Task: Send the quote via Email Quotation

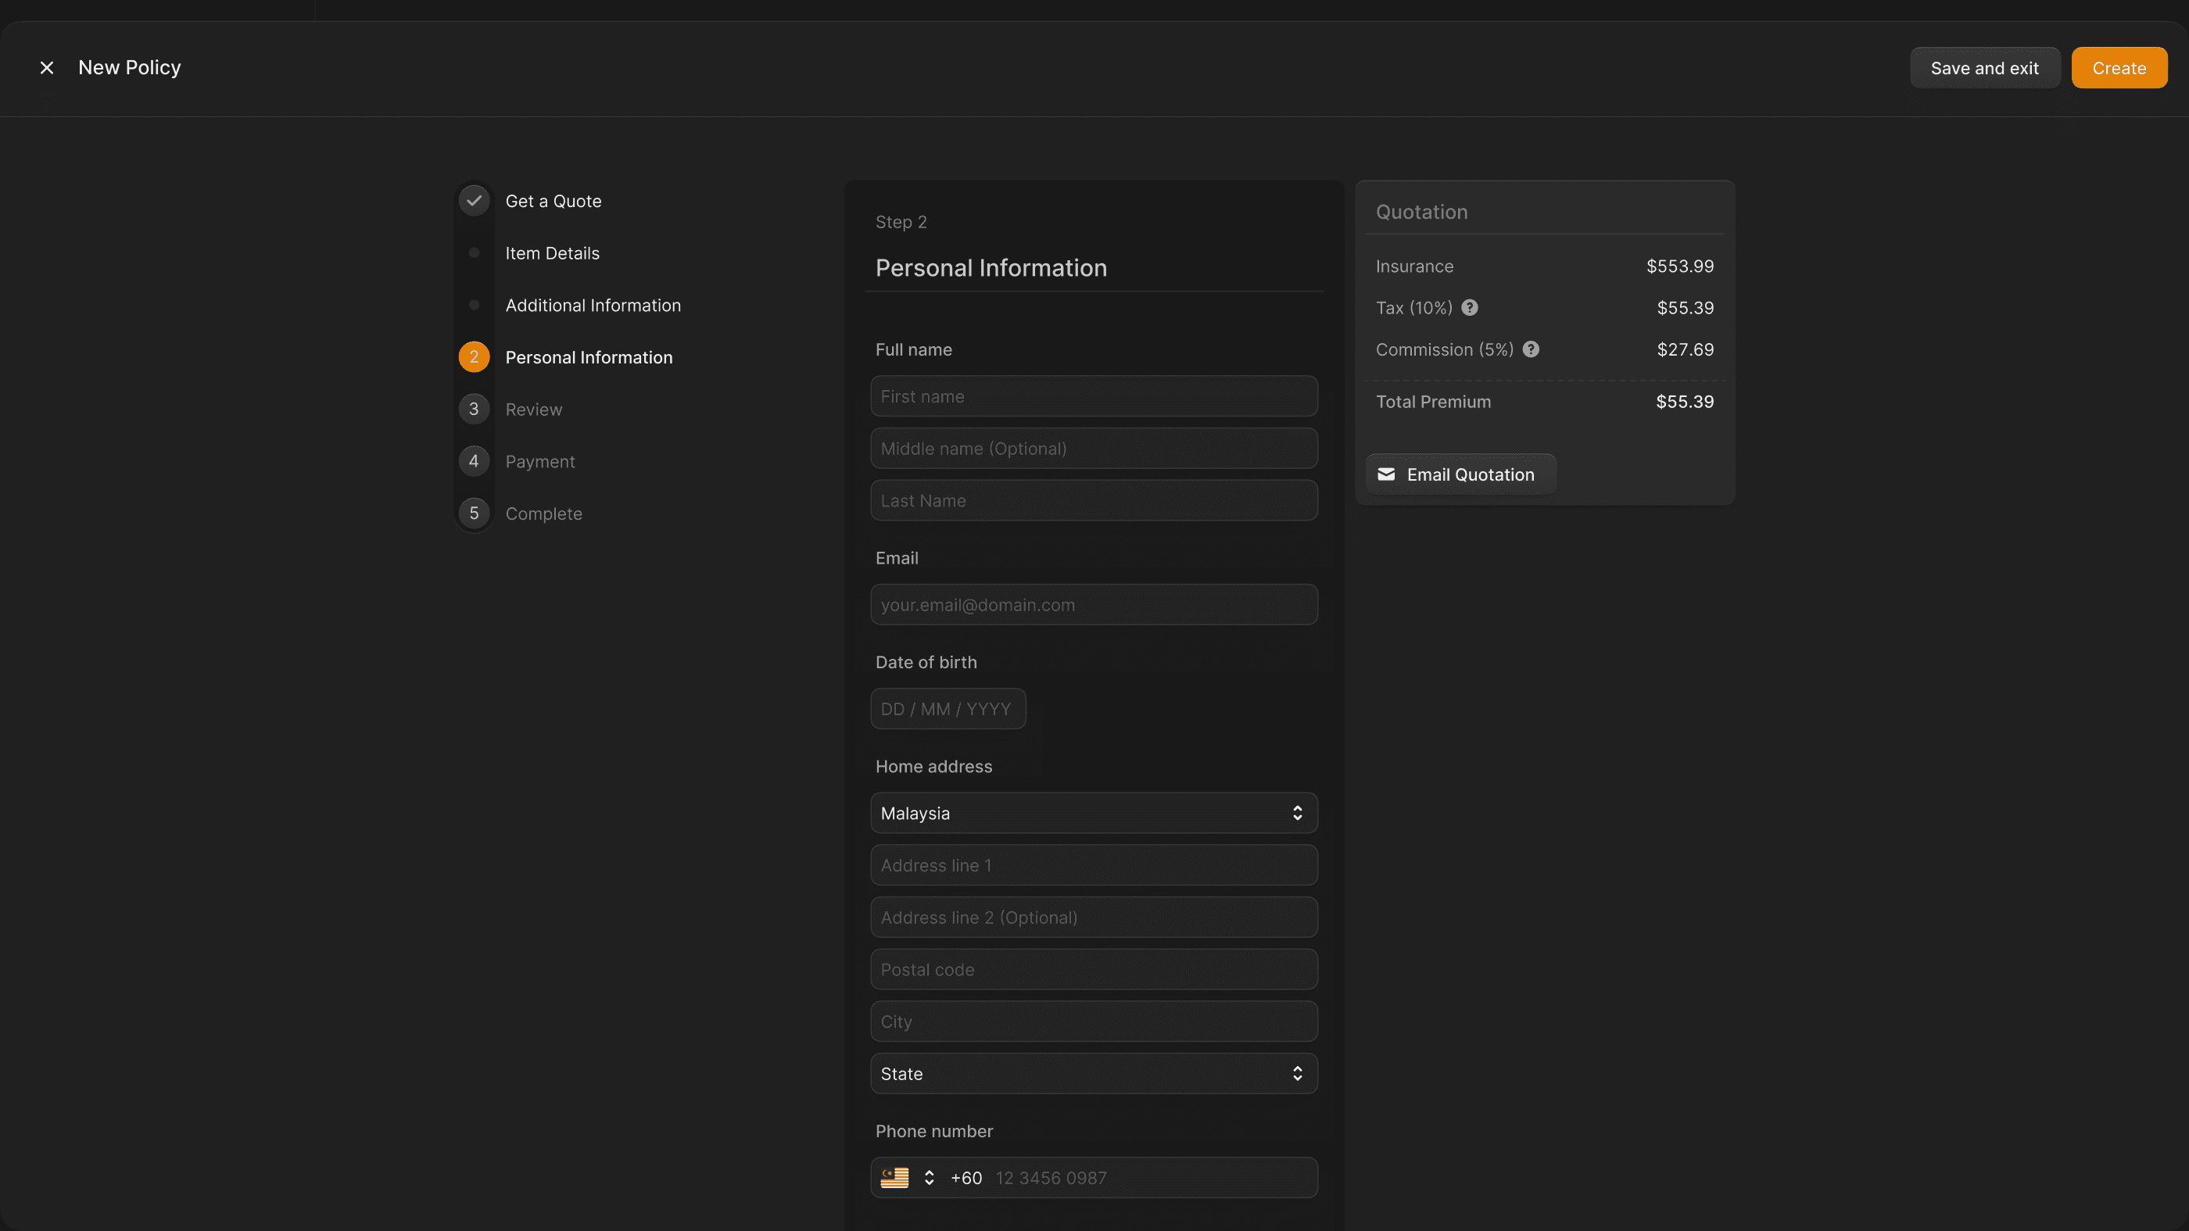Action: (1460, 474)
